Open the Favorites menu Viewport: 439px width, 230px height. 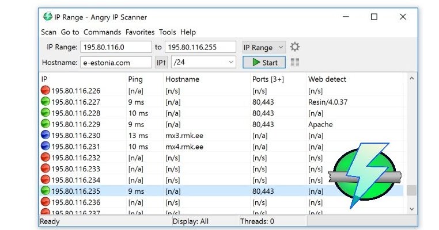(140, 32)
